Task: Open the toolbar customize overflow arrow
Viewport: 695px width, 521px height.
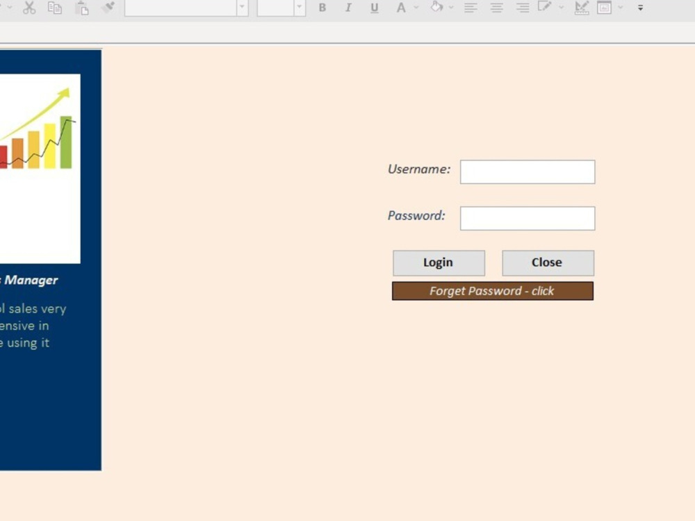Action: tap(641, 8)
